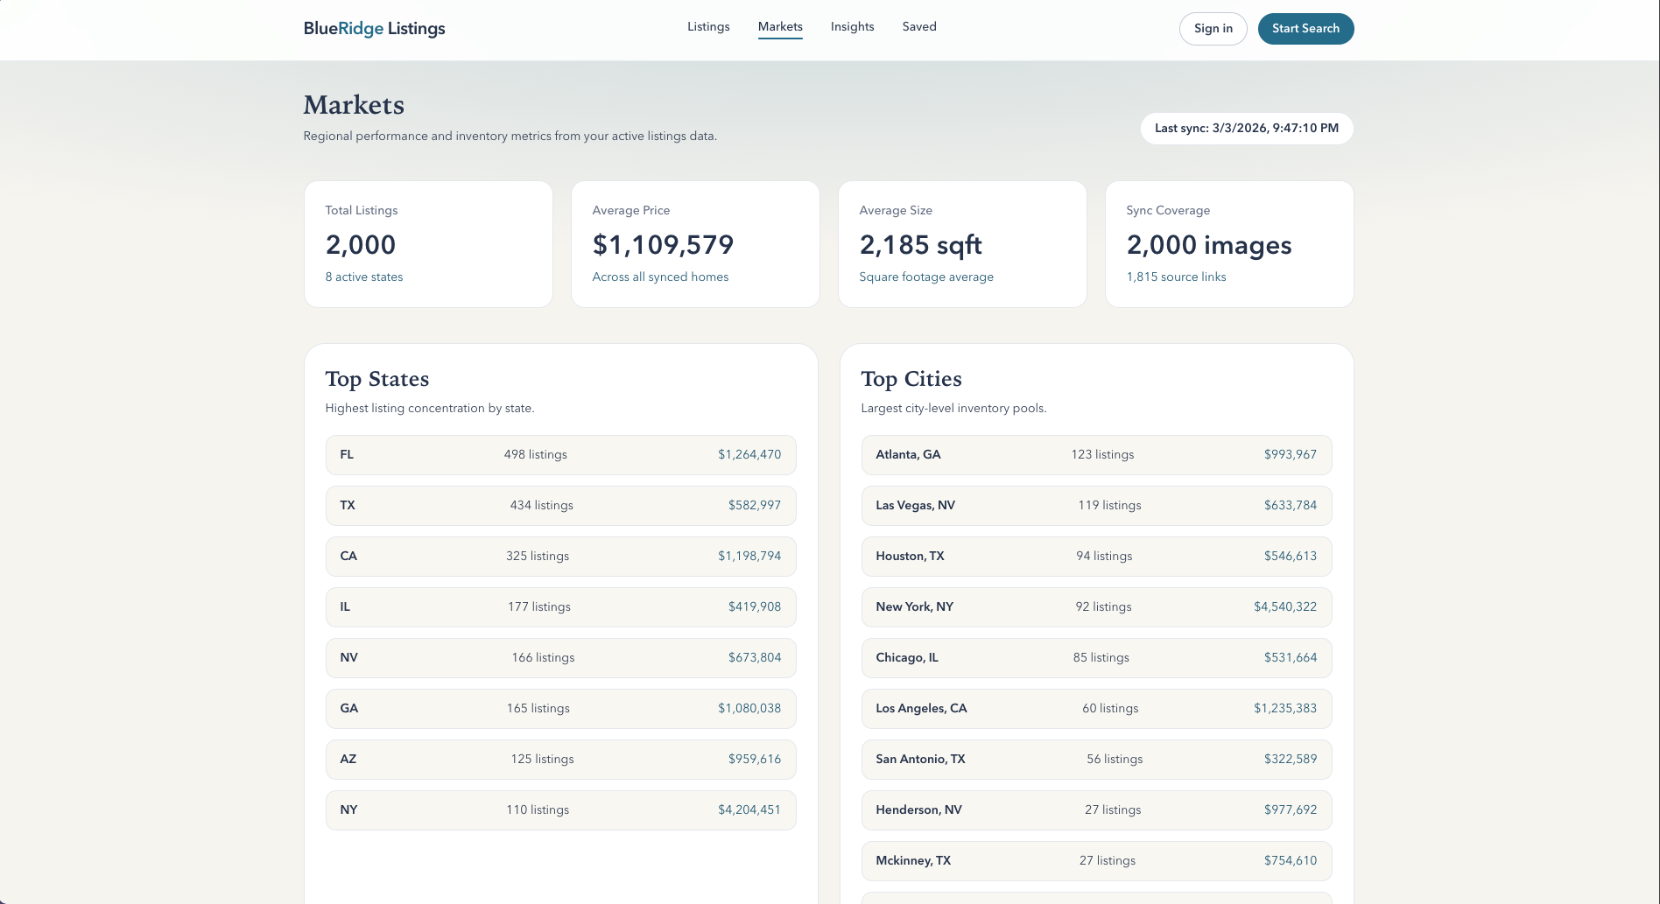Screen dimensions: 1660x904
Task: Select the NY state row
Action: (560, 810)
